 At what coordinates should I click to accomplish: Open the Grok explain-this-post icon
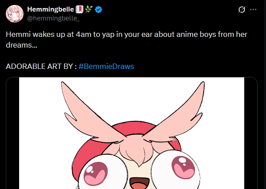242,9
